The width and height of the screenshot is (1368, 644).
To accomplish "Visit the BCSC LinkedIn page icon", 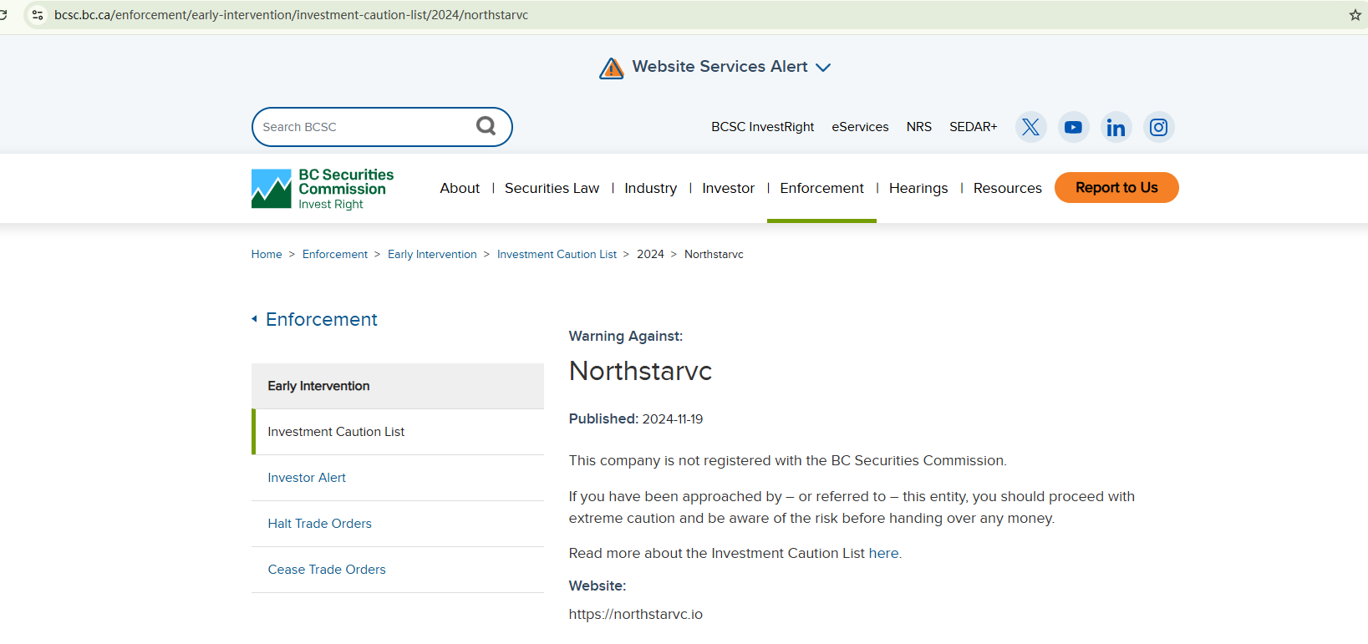I will point(1116,127).
